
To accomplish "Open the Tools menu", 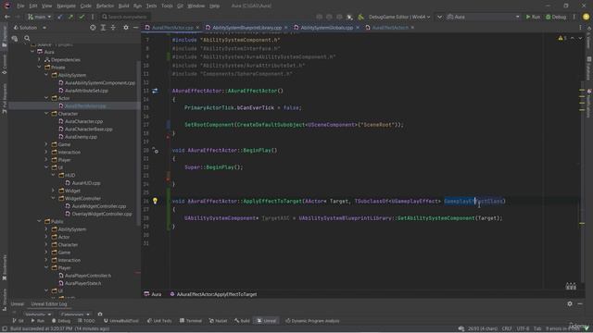I will (x=167, y=6).
